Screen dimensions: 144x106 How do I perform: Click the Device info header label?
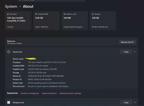tap(17, 52)
